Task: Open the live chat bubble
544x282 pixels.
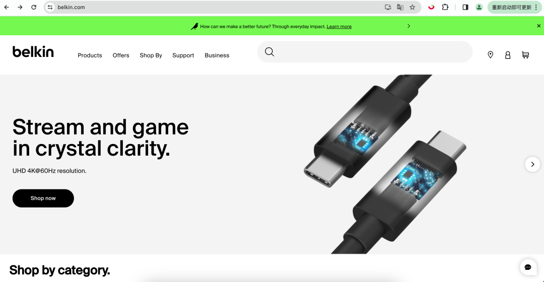Action: click(528, 267)
